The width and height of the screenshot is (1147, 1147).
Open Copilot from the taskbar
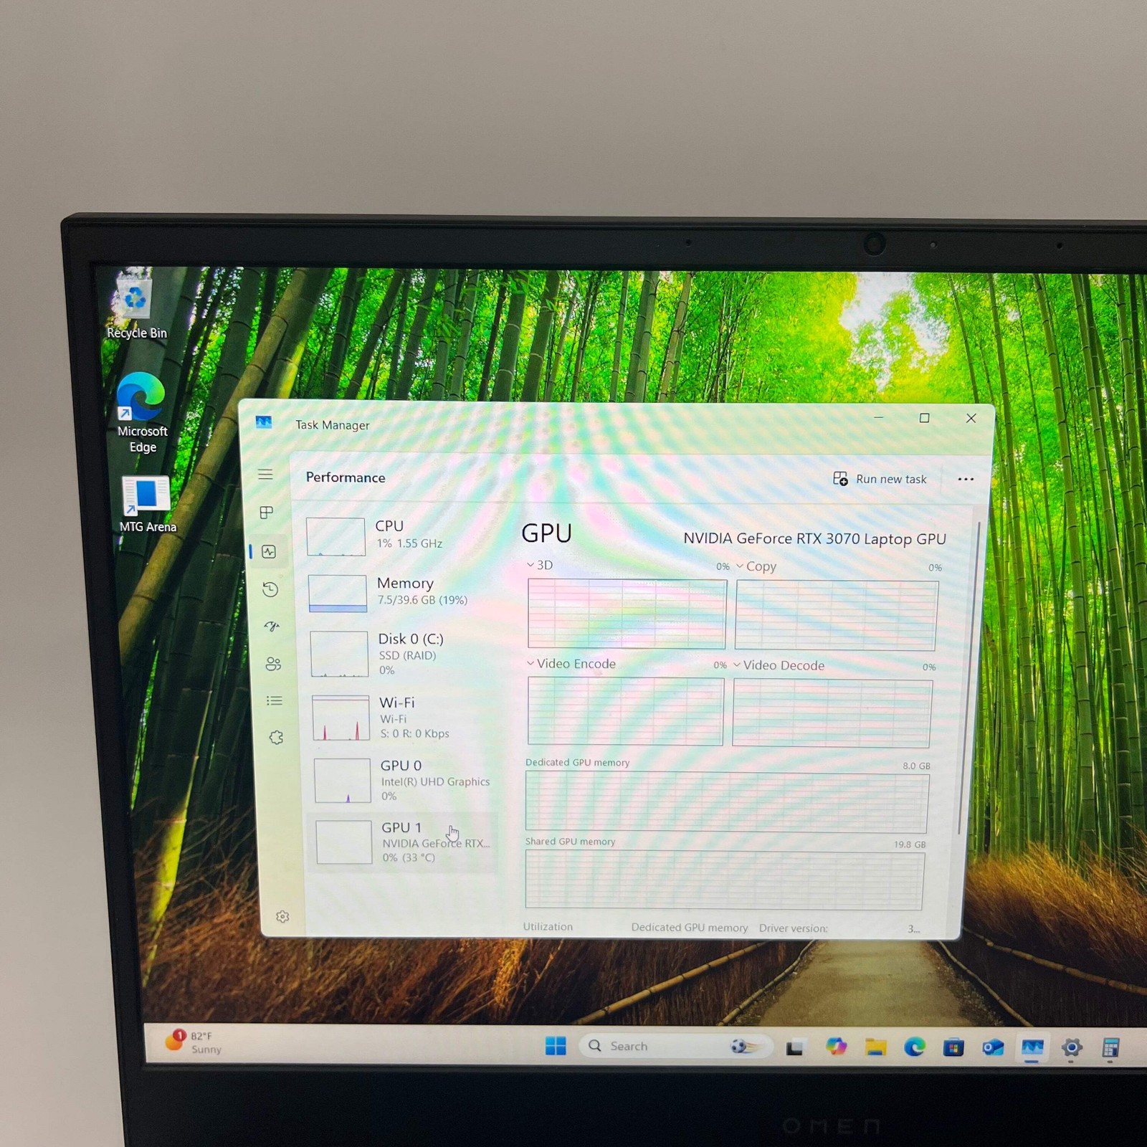pos(836,1047)
